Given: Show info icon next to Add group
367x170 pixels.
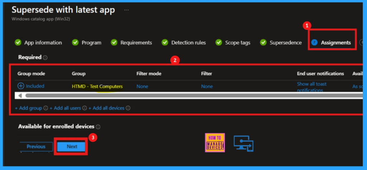Looking at the screenshot, I should 46,108.
